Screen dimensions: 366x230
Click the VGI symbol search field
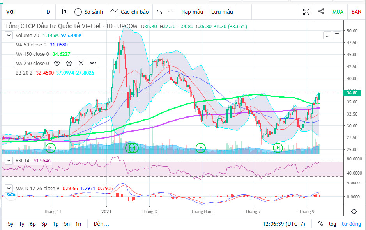(19, 12)
